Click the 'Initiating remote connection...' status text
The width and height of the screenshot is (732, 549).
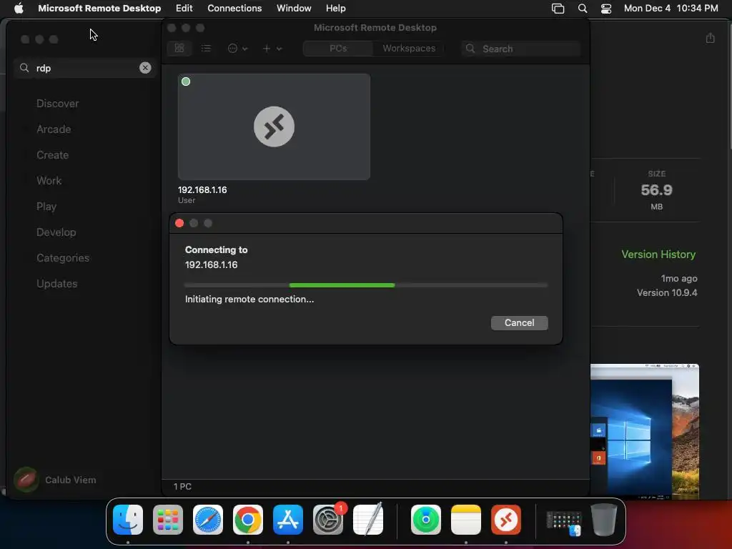[x=249, y=300]
